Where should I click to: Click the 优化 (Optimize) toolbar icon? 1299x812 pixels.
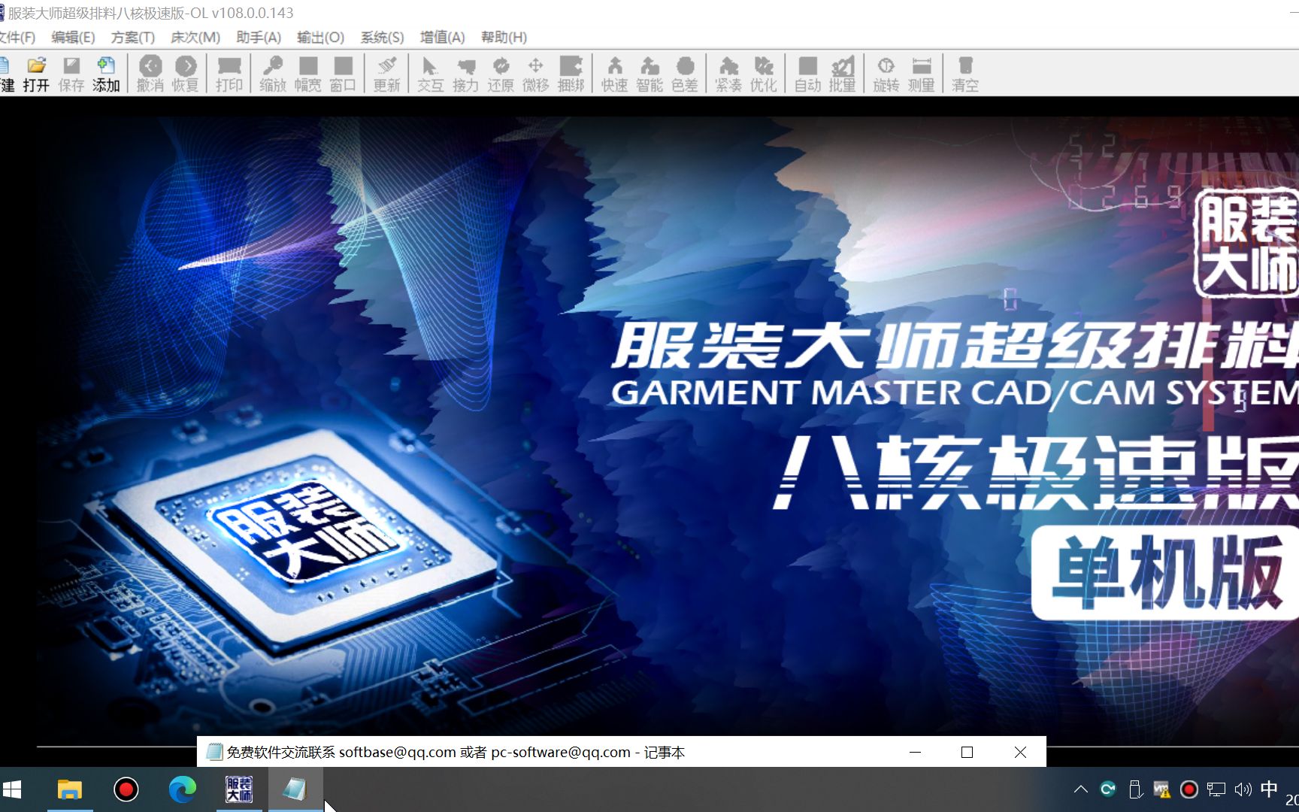pos(763,74)
